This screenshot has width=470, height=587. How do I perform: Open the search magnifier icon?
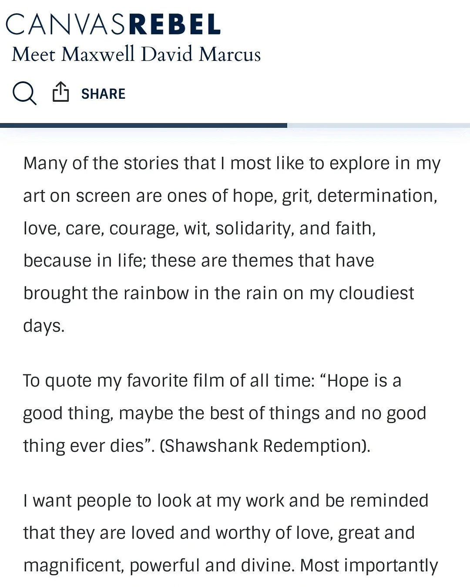pos(24,93)
